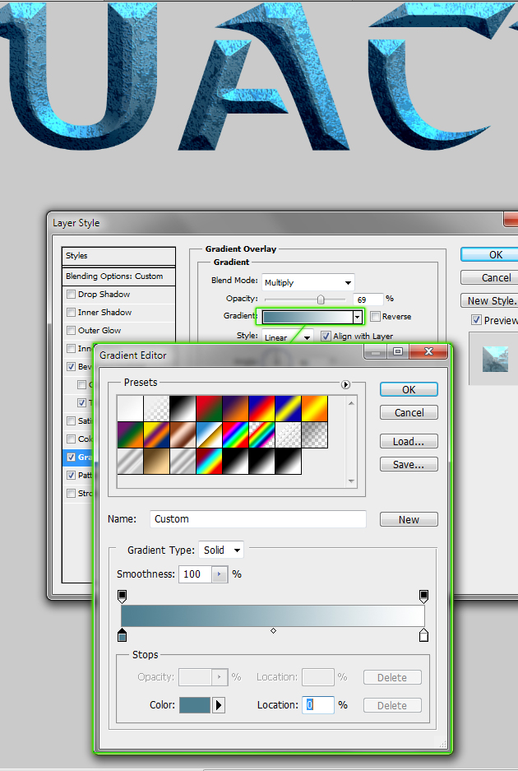
Task: Select Blending Options: Custom in the styles list
Action: 114,276
